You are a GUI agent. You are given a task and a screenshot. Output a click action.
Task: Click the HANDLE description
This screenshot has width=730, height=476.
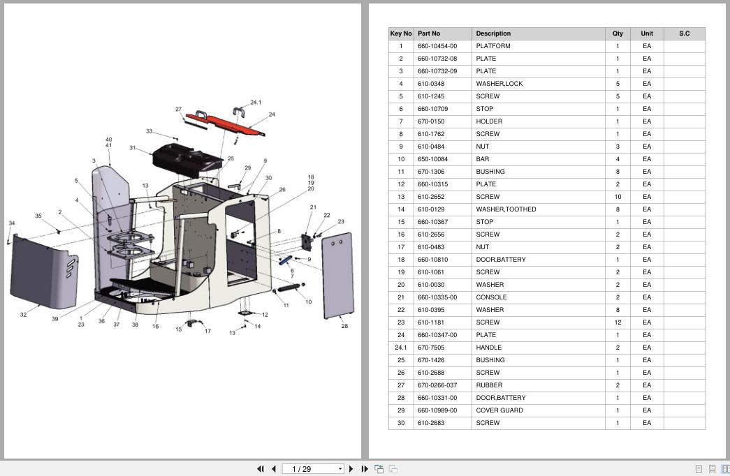click(488, 348)
